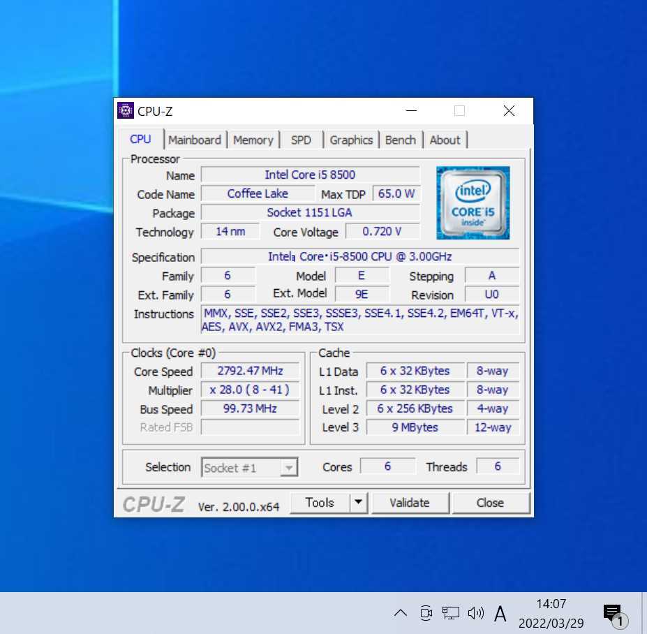Click the Specification field i5-8500 CPU @ 3.00GHz
This screenshot has width=647, height=634.
(360, 256)
